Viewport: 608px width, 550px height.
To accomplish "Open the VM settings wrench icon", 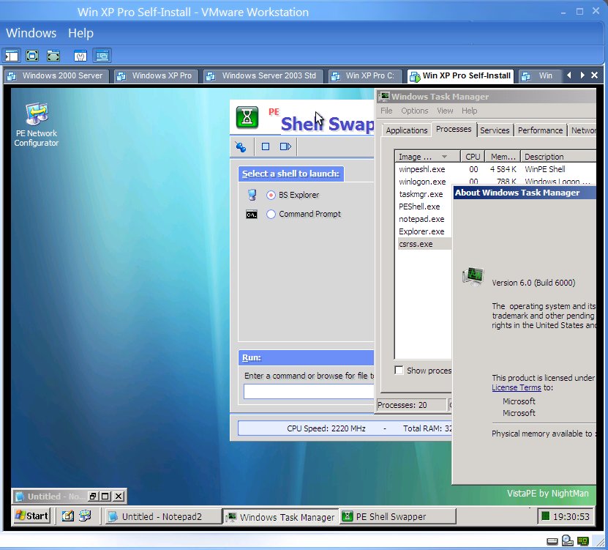I will [x=80, y=56].
